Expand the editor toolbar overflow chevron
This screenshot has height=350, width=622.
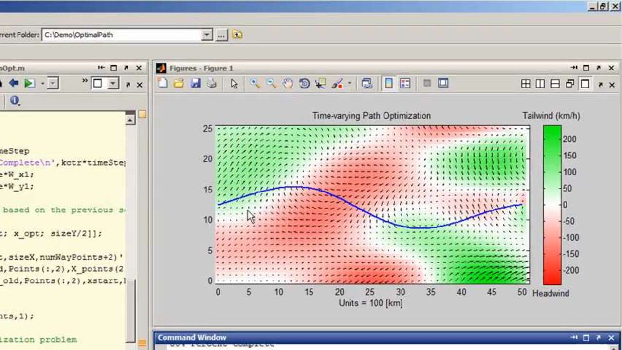tap(85, 81)
